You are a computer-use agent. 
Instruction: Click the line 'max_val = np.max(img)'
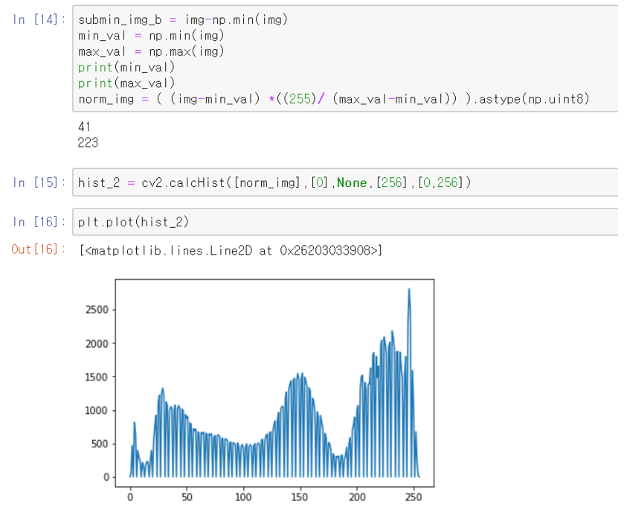[x=151, y=51]
